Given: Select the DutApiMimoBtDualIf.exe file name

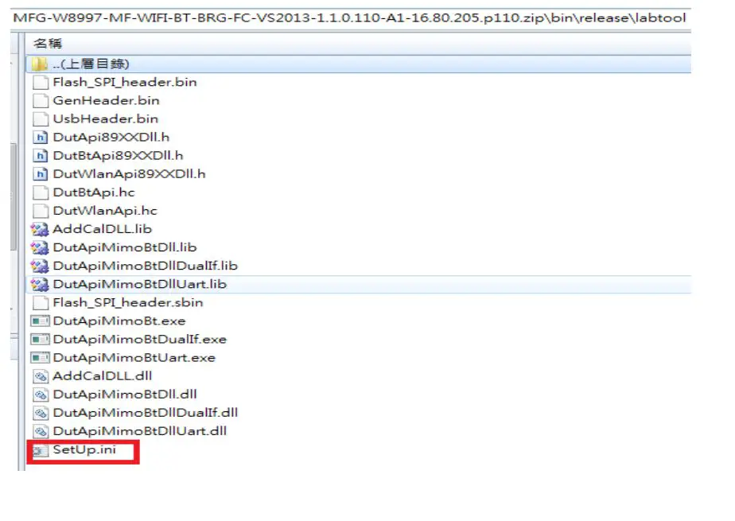Looking at the screenshot, I should pyautogui.click(x=140, y=339).
